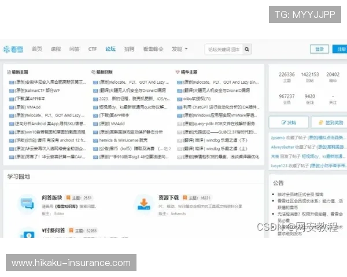The image size is (347, 277).
Task: Focus the forum keyword search box
Action: [224, 49]
